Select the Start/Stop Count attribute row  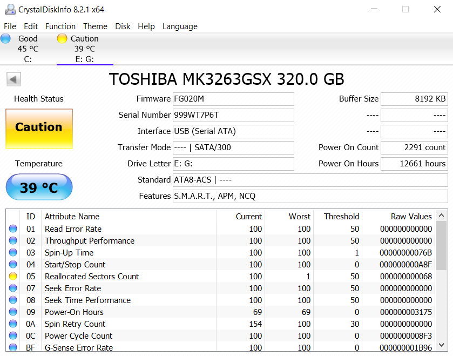pyautogui.click(x=221, y=264)
